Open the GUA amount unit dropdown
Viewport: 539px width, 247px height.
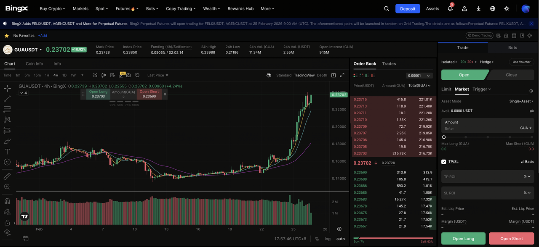526,128
